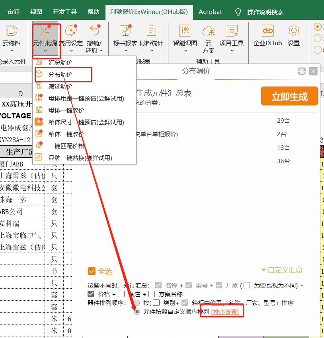Select the 生产厂家 header cell

pos(16,152)
